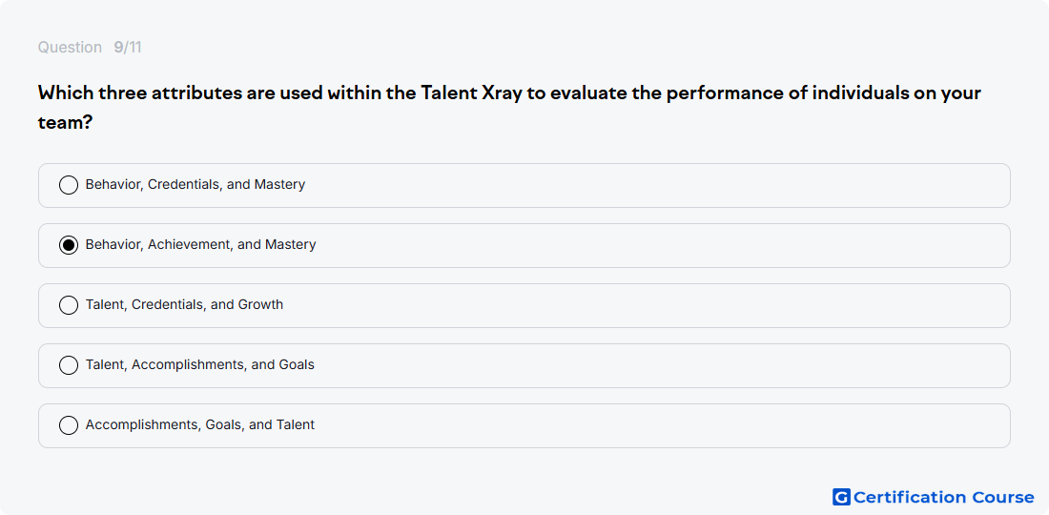Click the 'Question' label above the heading
Viewport: 1049px width, 515px height.
70,48
